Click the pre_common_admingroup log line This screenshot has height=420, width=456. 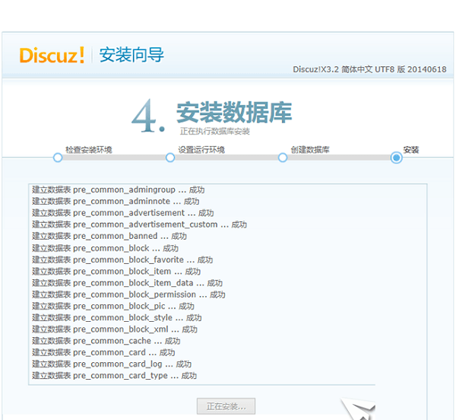(x=119, y=189)
